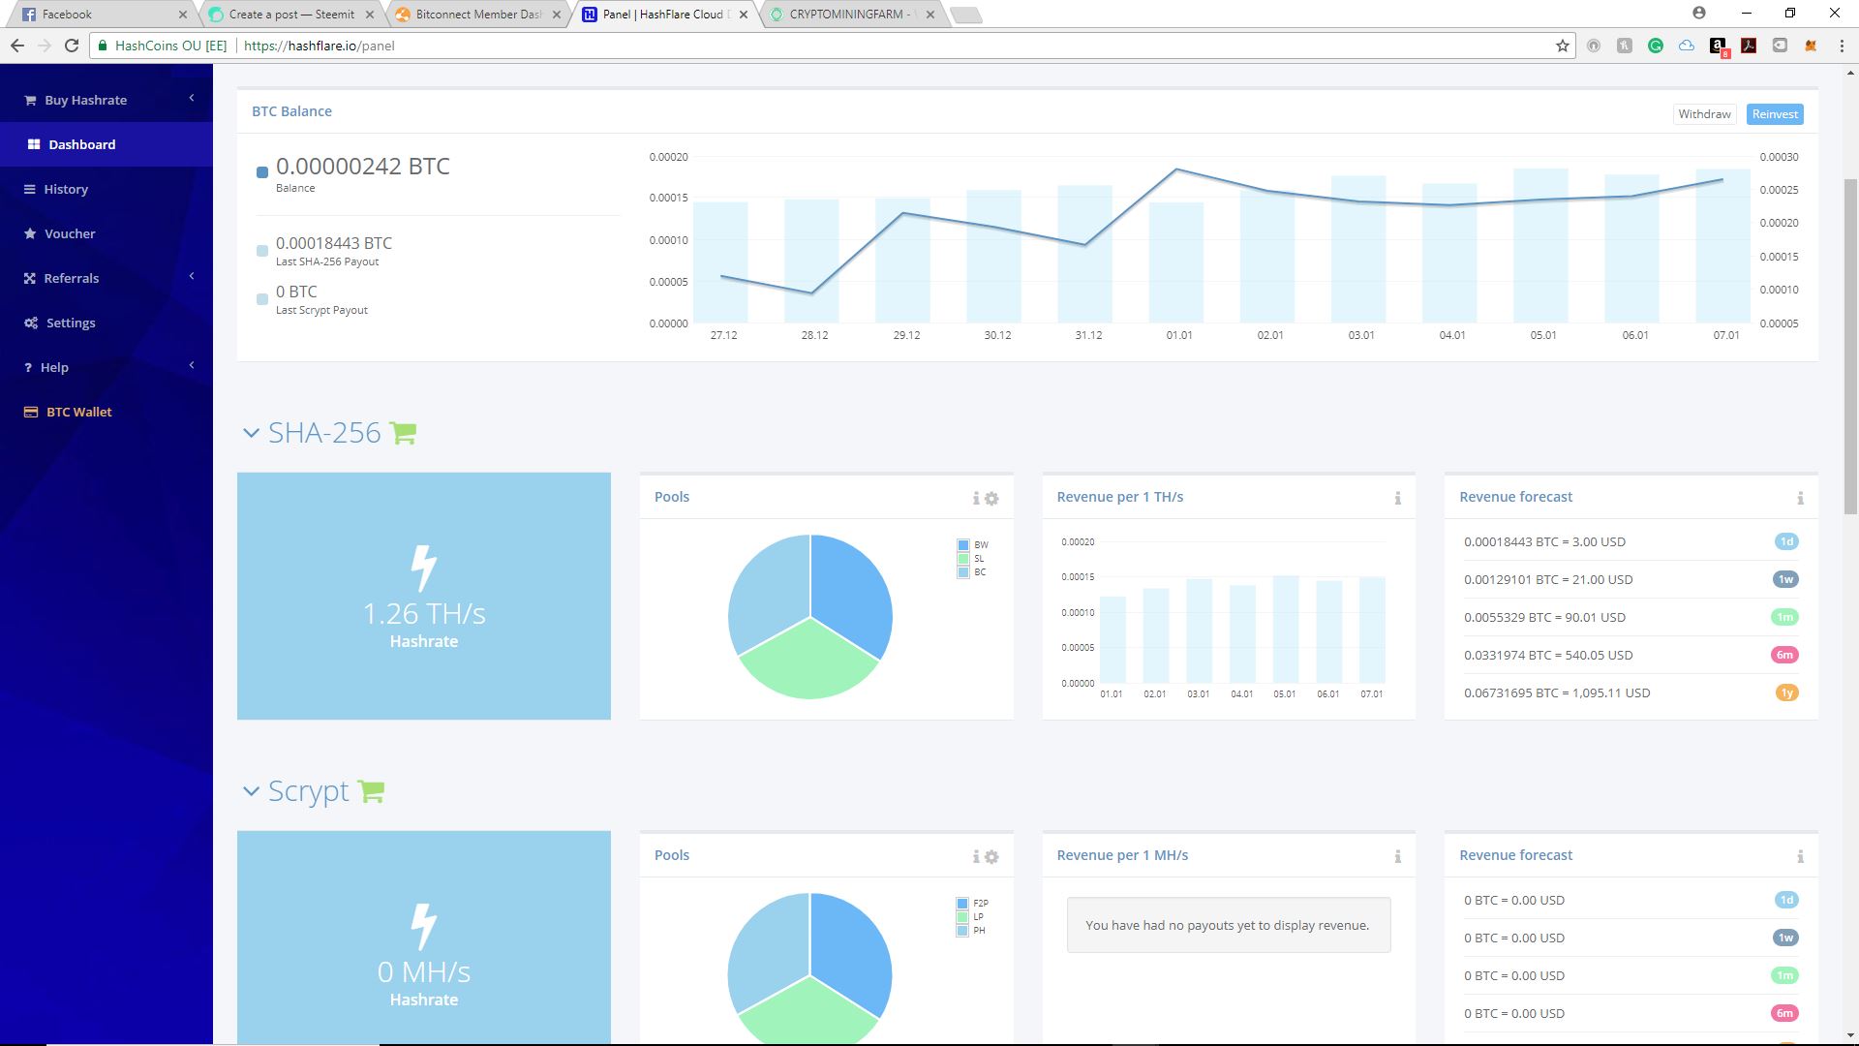Reload the page with refresh icon
The height and width of the screenshot is (1046, 1859).
click(x=72, y=46)
